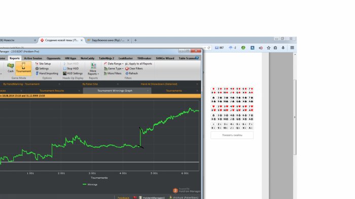Select the Ace of hearts card
Viewport: 355px width, 199px height.
[251, 110]
